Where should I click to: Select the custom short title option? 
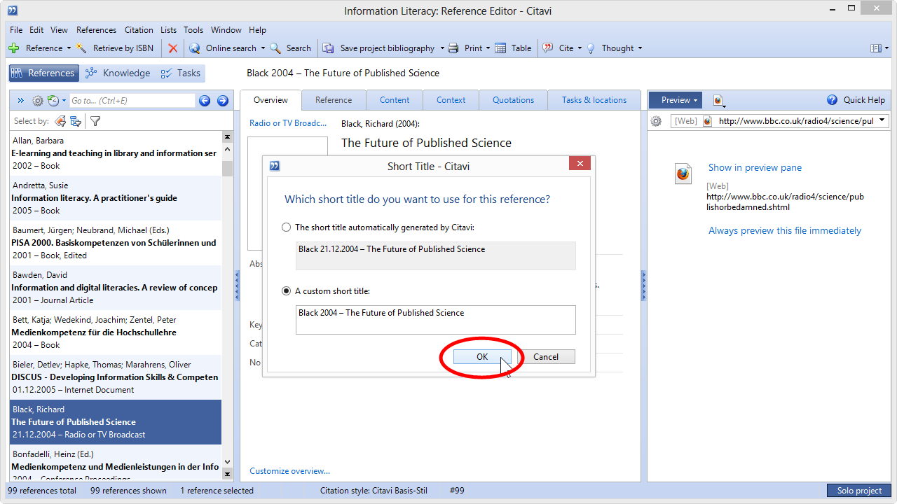point(286,291)
